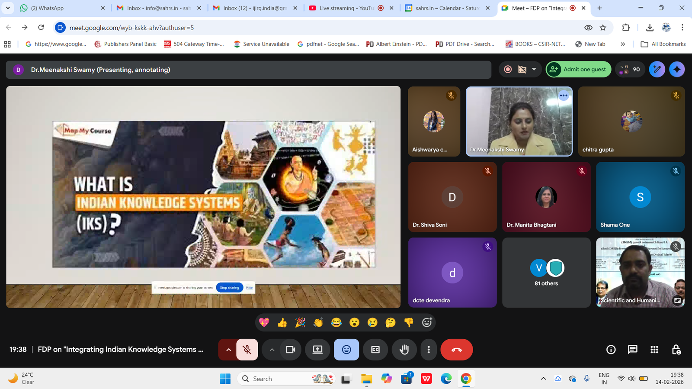The width and height of the screenshot is (692, 389).
Task: Open the activities grid icon
Action: pyautogui.click(x=654, y=350)
